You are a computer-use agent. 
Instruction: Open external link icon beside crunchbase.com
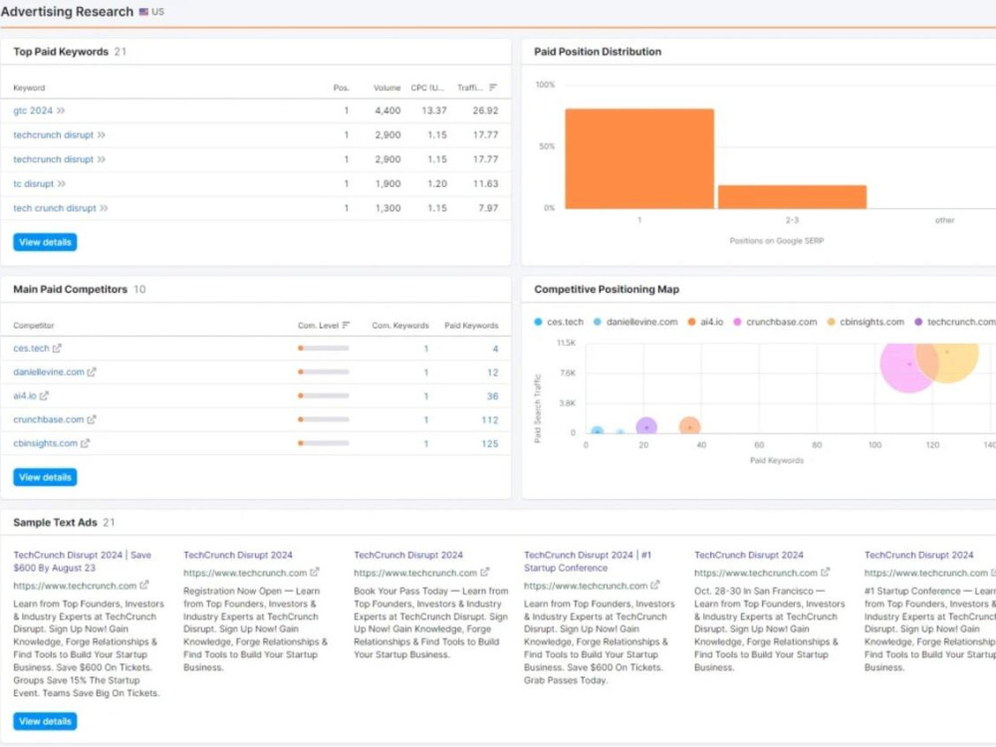[92, 419]
